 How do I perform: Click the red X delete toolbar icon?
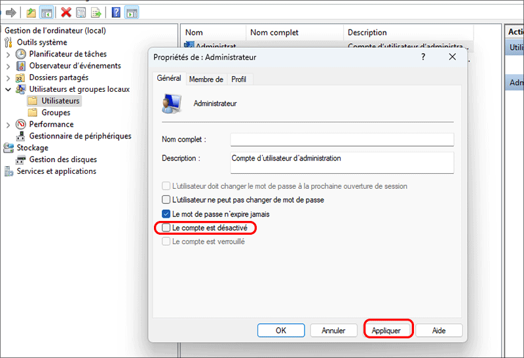click(66, 12)
